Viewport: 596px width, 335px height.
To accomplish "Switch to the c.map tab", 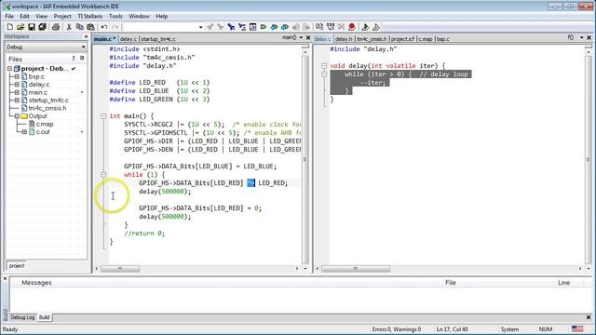I will pos(426,39).
